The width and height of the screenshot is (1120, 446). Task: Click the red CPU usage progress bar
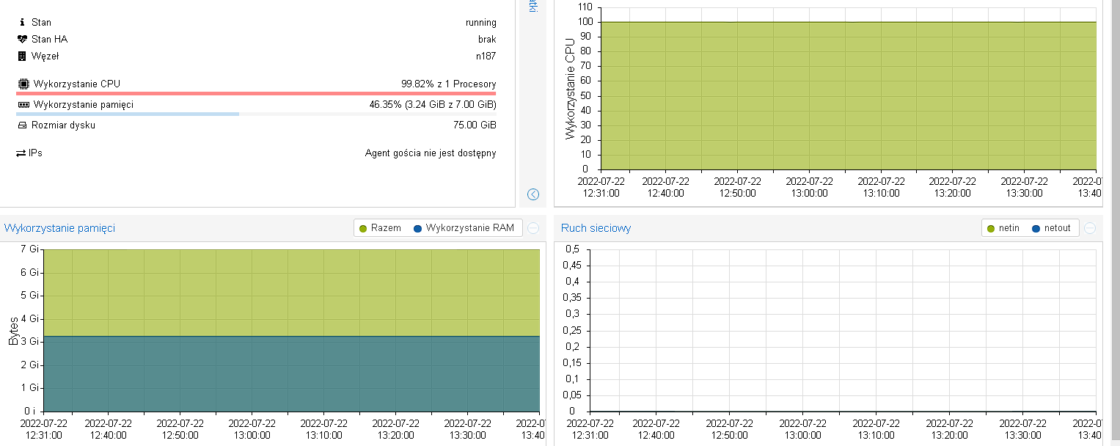[x=256, y=94]
